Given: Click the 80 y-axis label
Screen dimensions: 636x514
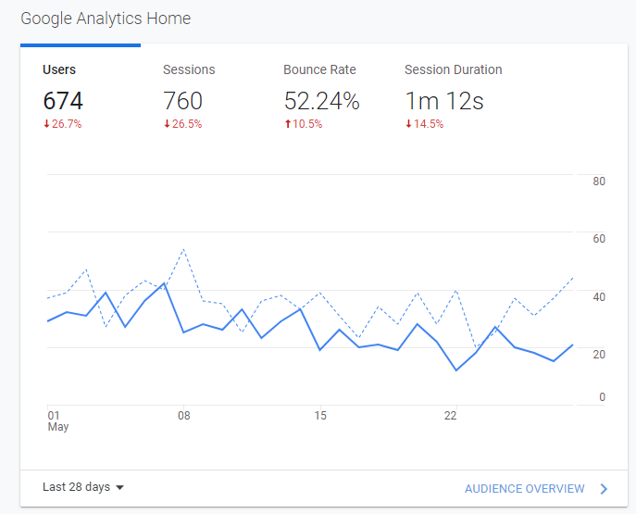Looking at the screenshot, I should (x=599, y=182).
